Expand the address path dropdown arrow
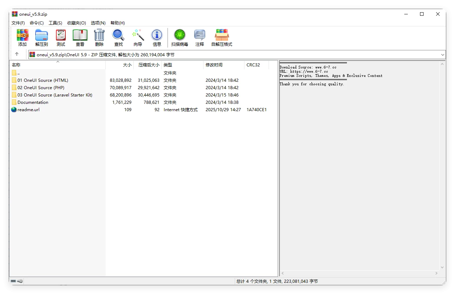 pyautogui.click(x=442, y=55)
